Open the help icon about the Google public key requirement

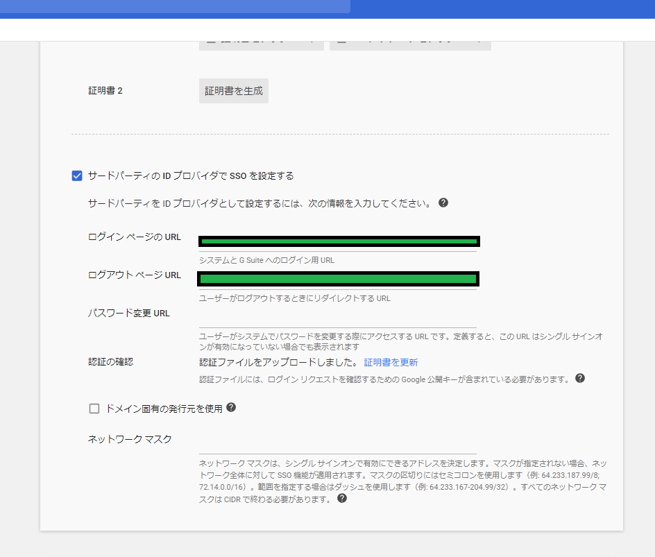tap(581, 378)
